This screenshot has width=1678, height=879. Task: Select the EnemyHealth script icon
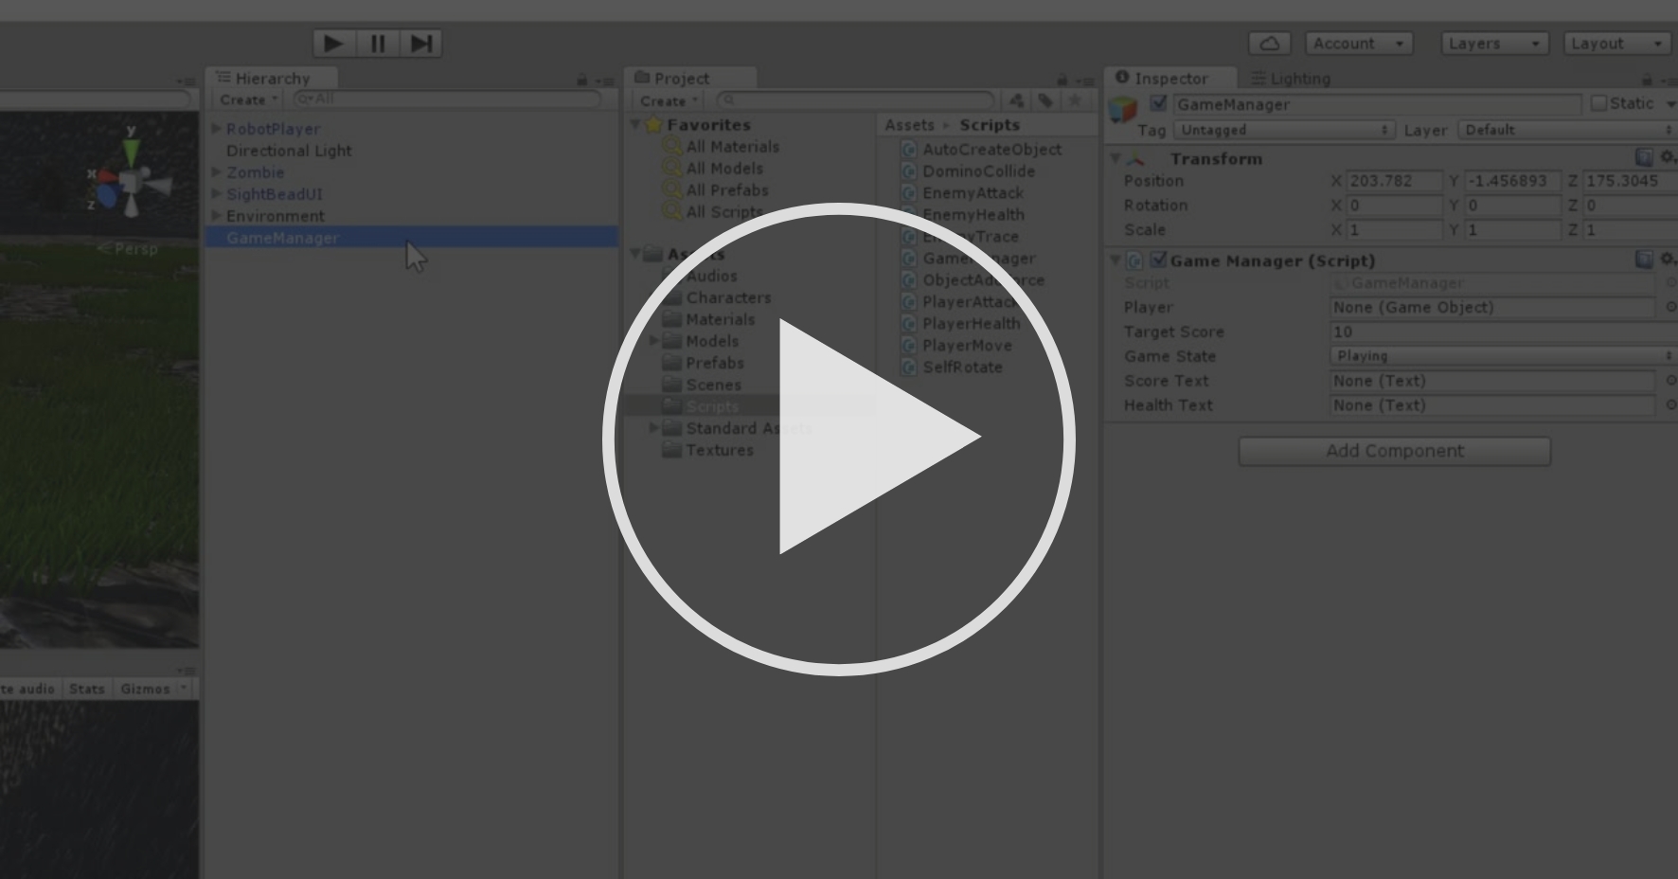click(x=907, y=214)
